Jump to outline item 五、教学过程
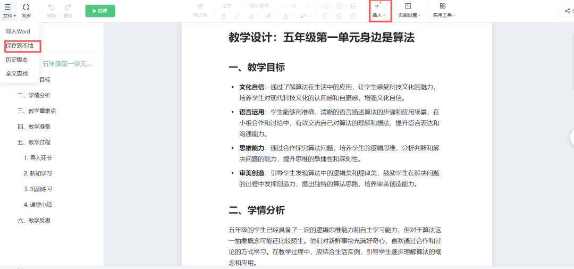 pyautogui.click(x=34, y=142)
